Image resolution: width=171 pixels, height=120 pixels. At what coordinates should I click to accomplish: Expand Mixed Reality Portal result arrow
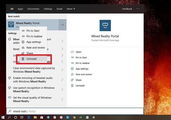[x=62, y=25]
